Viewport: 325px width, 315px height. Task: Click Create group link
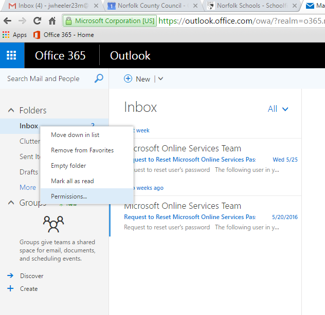[x=29, y=289]
